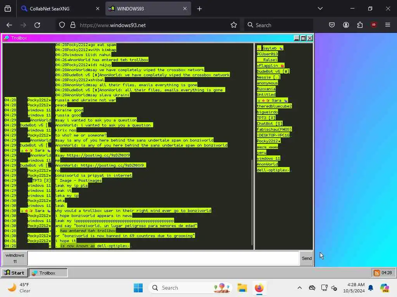397x297 pixels.
Task: Open the Windows taskbar Search box
Action: pyautogui.click(x=190, y=288)
